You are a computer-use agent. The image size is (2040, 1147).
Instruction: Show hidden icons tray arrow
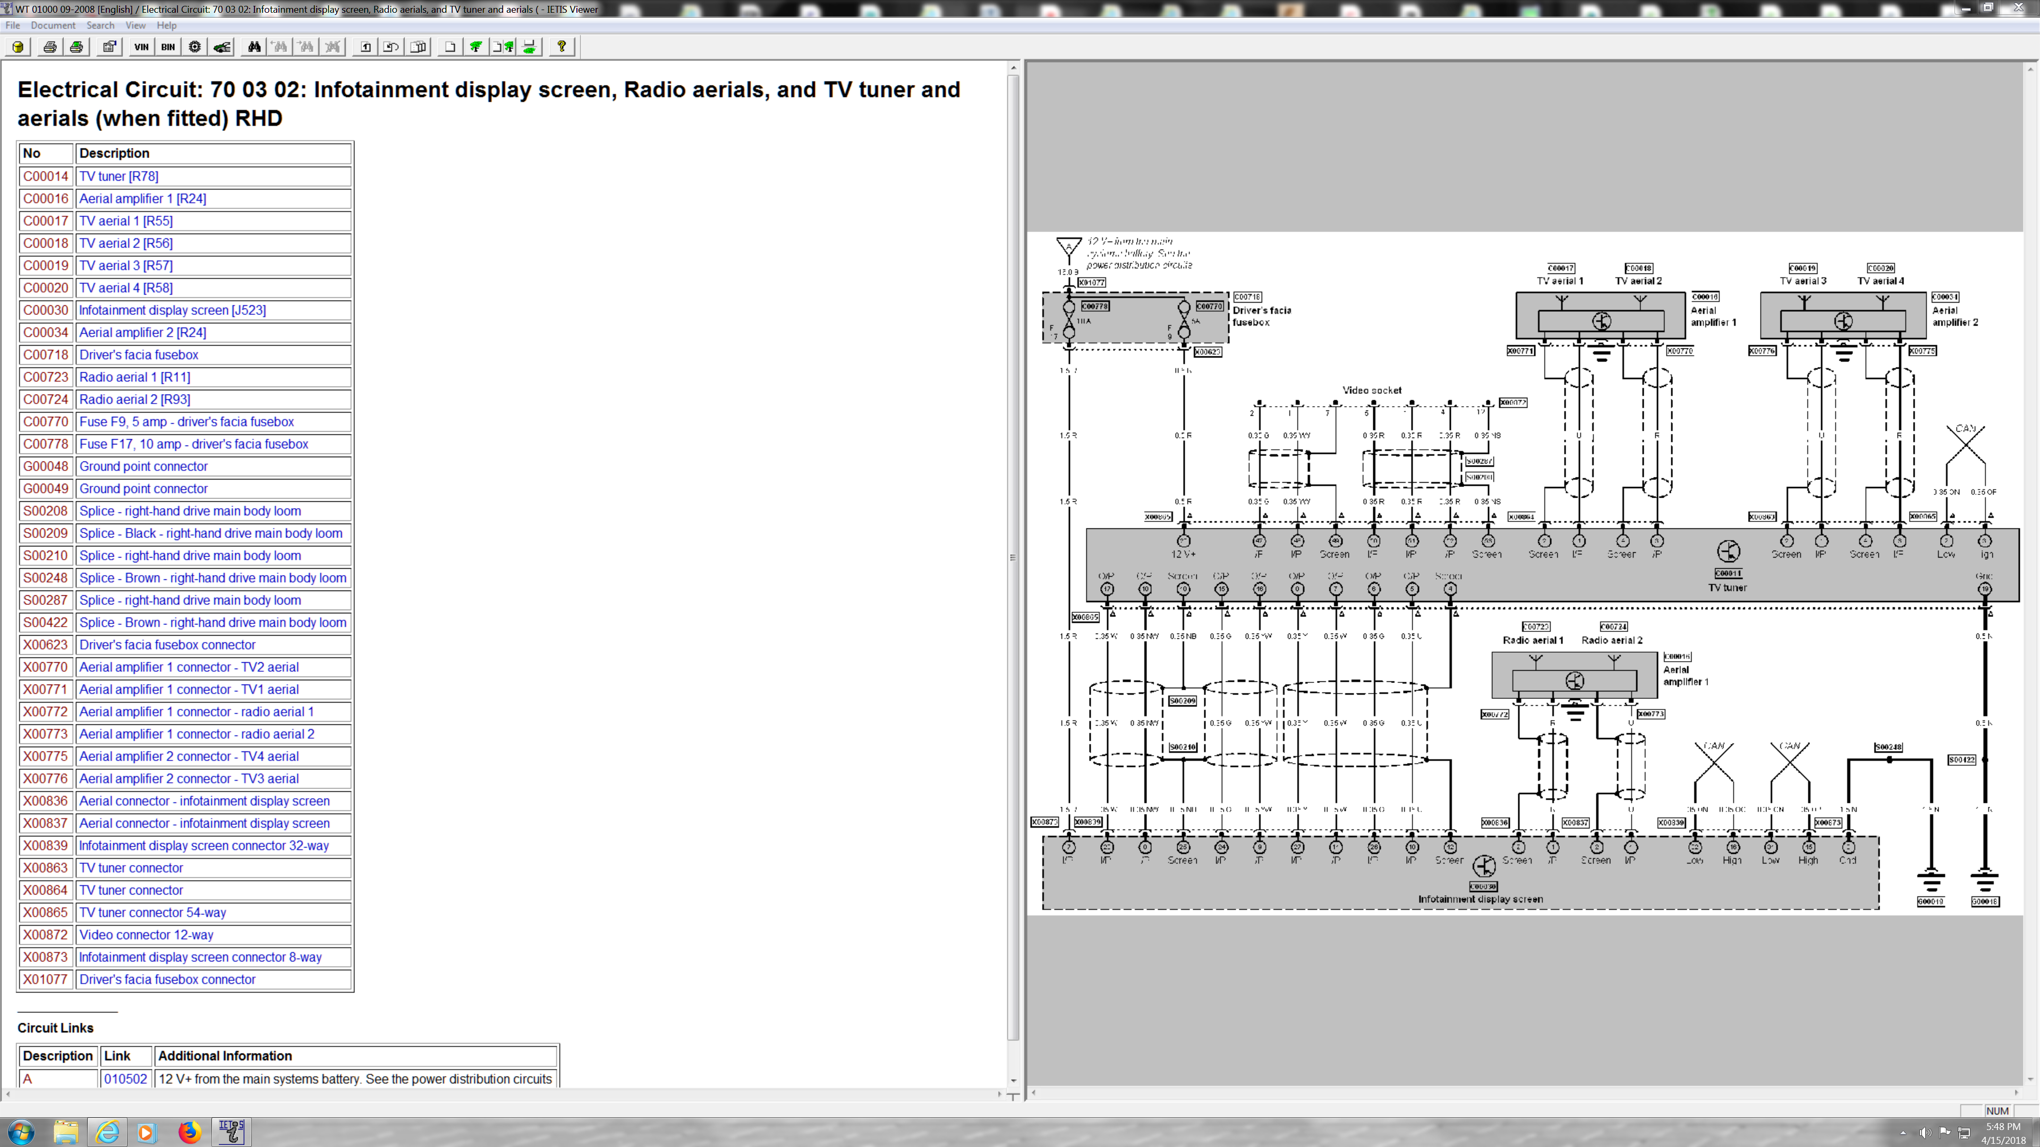(x=1902, y=1133)
